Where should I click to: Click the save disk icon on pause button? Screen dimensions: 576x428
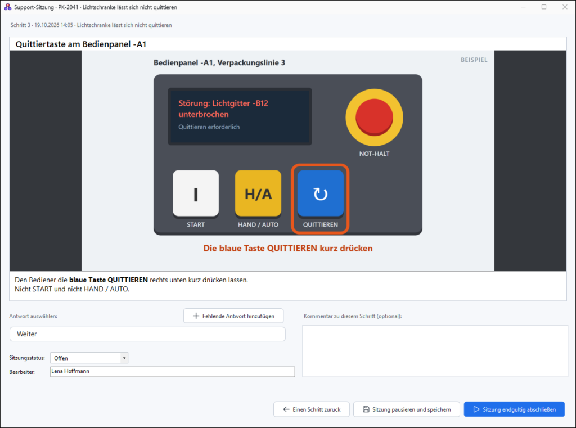coord(366,409)
